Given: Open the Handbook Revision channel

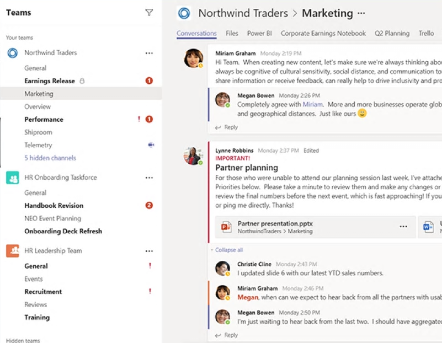Looking at the screenshot, I should 54,206.
